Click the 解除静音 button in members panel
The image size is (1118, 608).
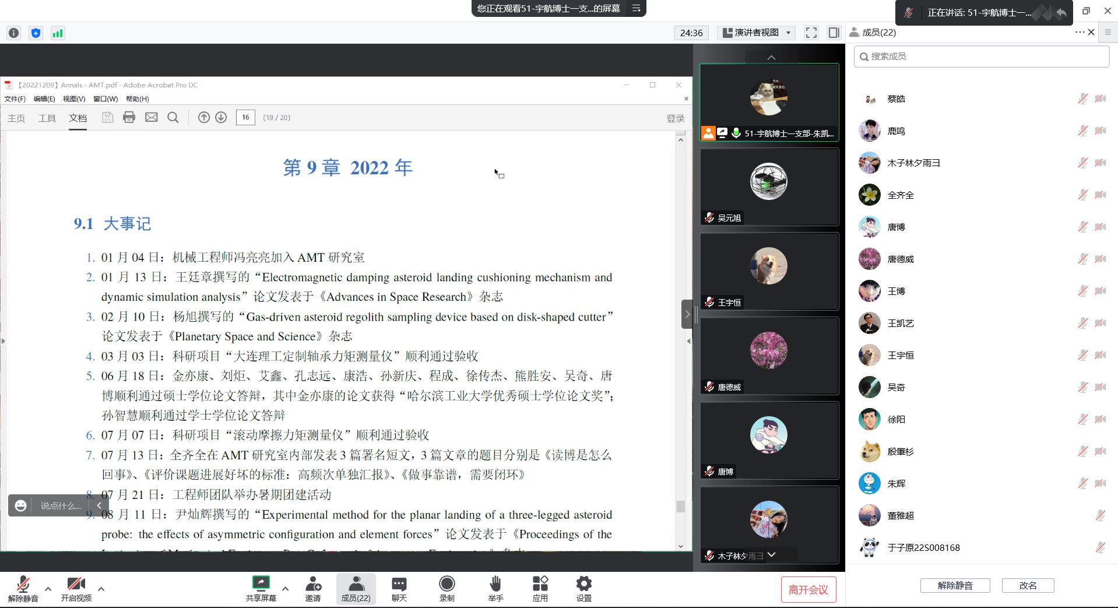(955, 585)
